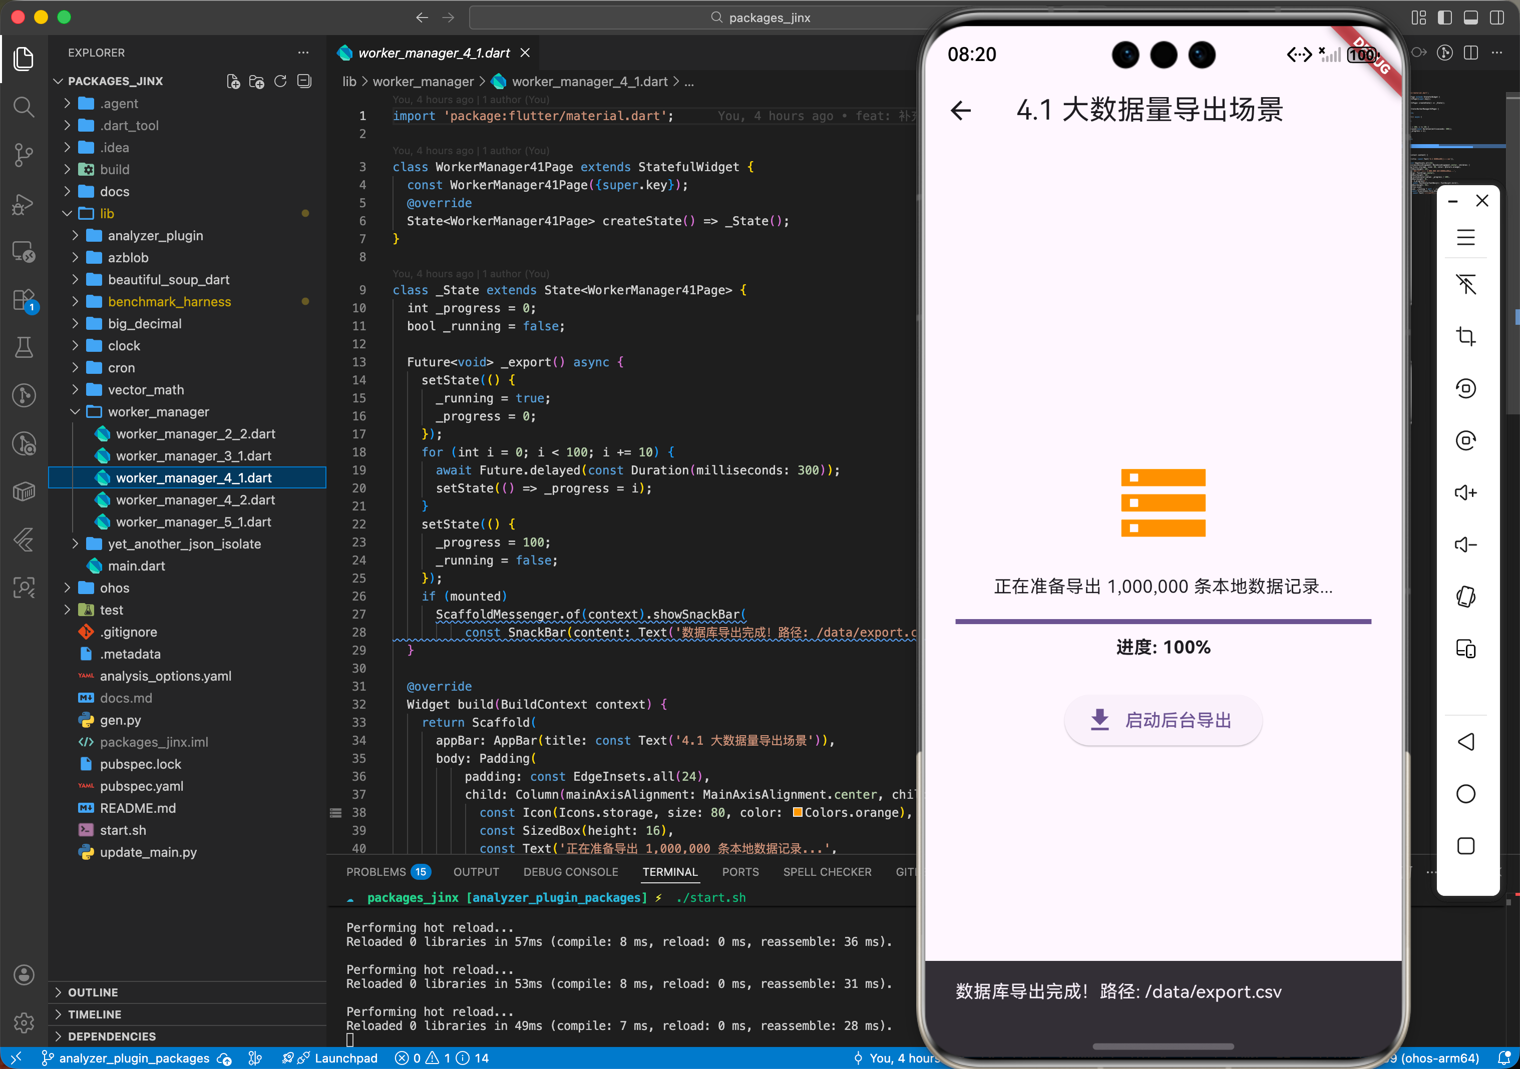Toggle the bottom panel layout icon

click(1470, 17)
